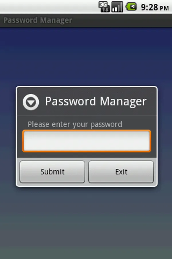
Task: Tap the lightning bolt on battery indicator
Action: tap(132, 7)
